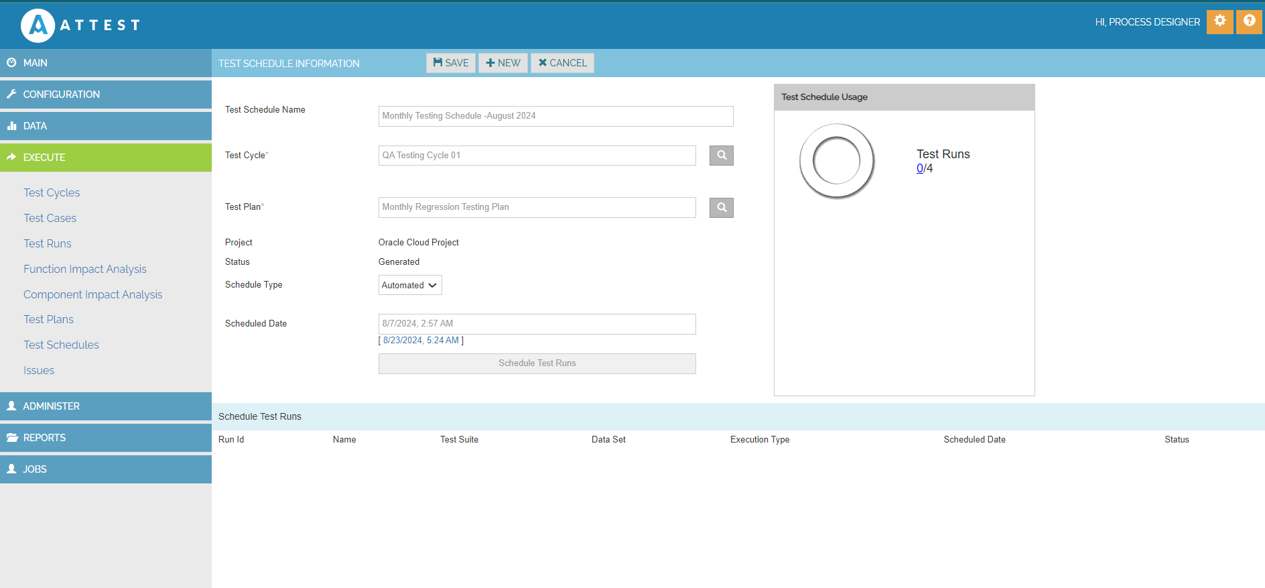The image size is (1265, 588).
Task: Click the ATTEST logo icon
Action: tap(38, 25)
